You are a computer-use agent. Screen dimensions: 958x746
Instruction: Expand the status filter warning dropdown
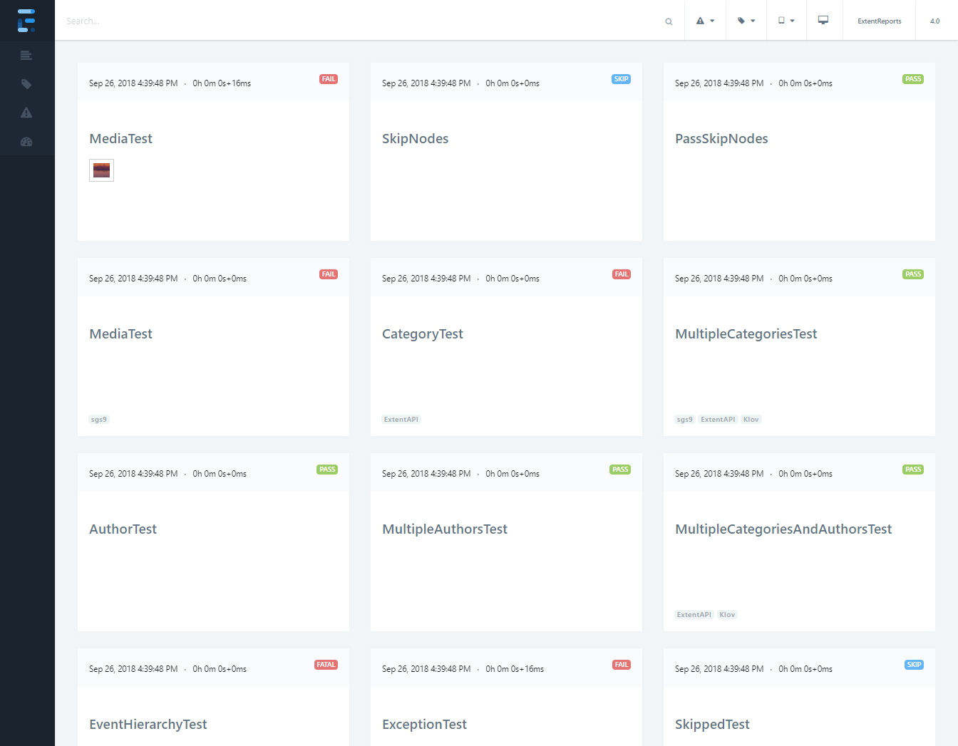point(705,21)
